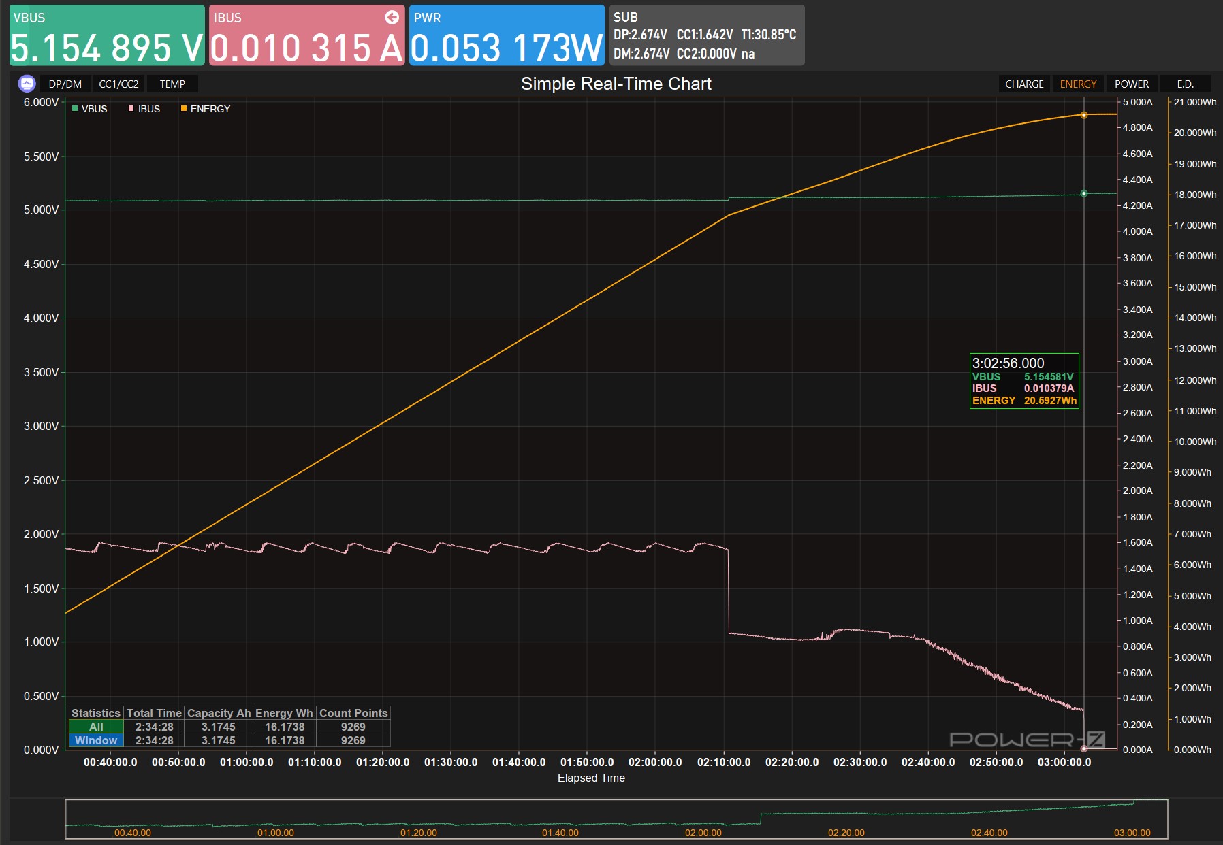Click the 6.000V voltage axis label
Image resolution: width=1223 pixels, height=845 pixels.
coord(41,102)
